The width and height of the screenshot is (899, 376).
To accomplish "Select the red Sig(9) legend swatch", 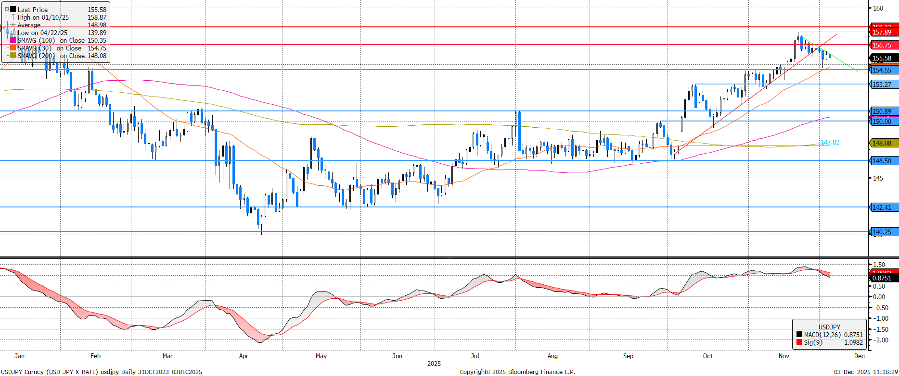I will [x=799, y=342].
